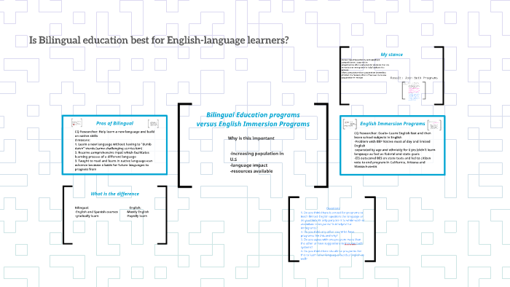The height and width of the screenshot is (287, 510).
Task: Open the small thumbnail left of English Immersion Programs
Action: click(x=350, y=124)
